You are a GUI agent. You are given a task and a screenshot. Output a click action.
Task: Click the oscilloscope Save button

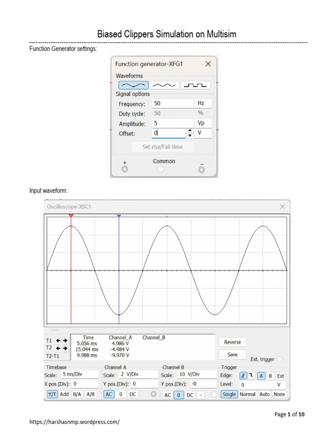pyautogui.click(x=233, y=355)
